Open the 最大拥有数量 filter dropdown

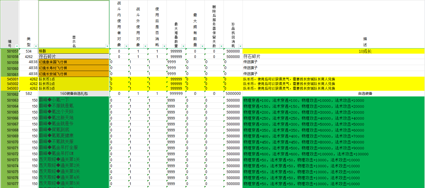[x=202, y=46]
